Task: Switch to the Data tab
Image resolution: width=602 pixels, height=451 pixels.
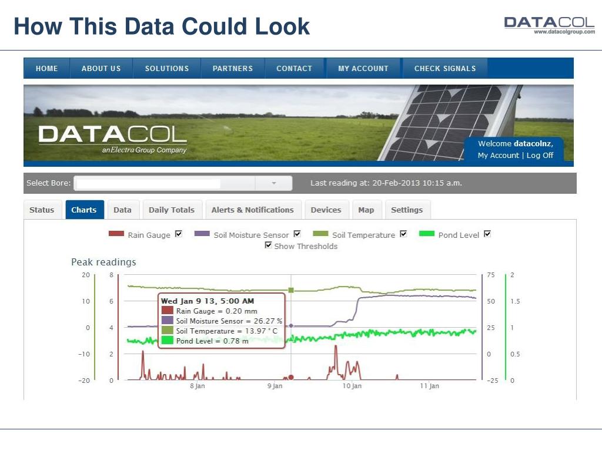Action: coord(122,210)
